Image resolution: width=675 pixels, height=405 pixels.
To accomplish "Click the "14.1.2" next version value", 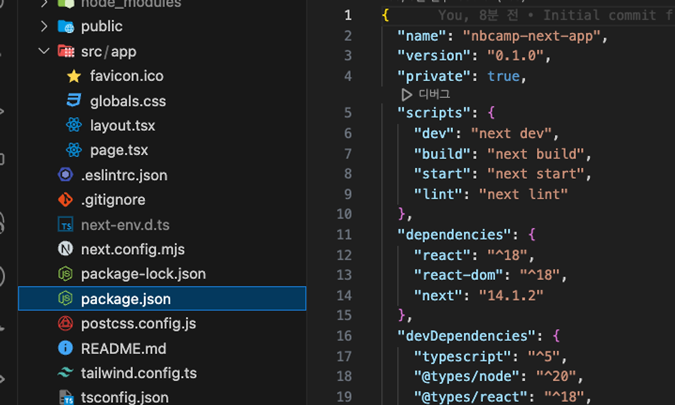I will [x=510, y=295].
